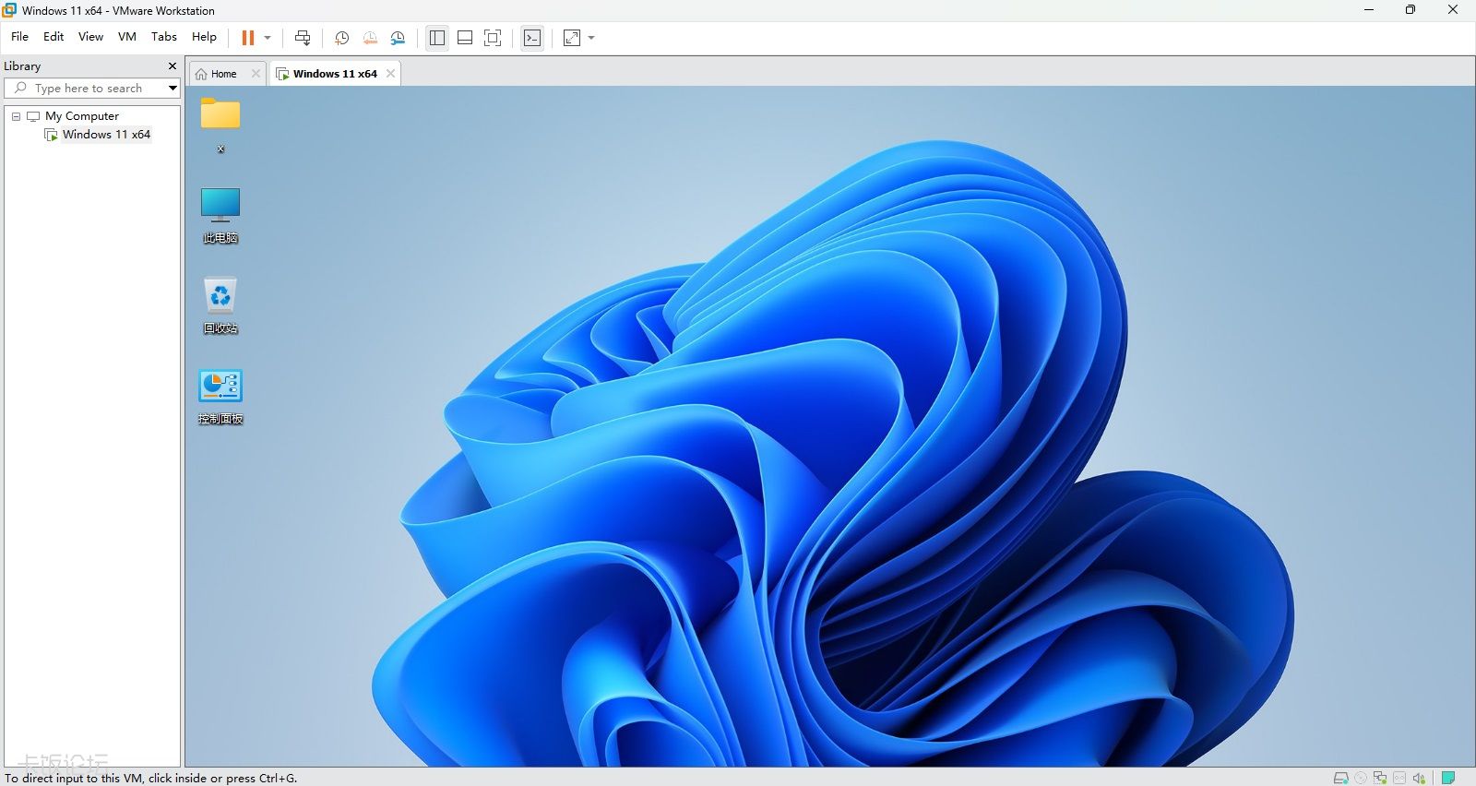
Task: Click the sound card status icon
Action: (x=1419, y=778)
